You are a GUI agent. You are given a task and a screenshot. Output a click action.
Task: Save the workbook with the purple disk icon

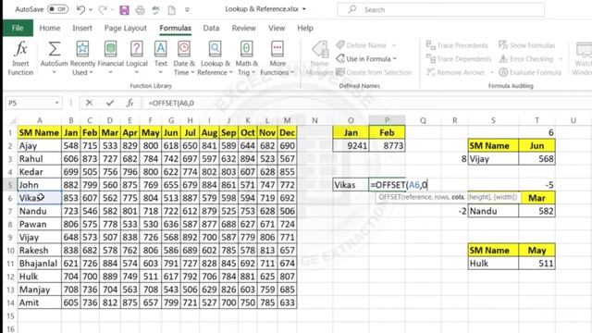[124, 10]
